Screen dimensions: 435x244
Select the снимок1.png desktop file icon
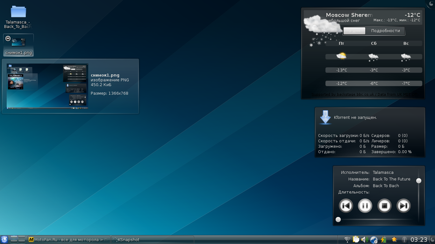click(18, 45)
